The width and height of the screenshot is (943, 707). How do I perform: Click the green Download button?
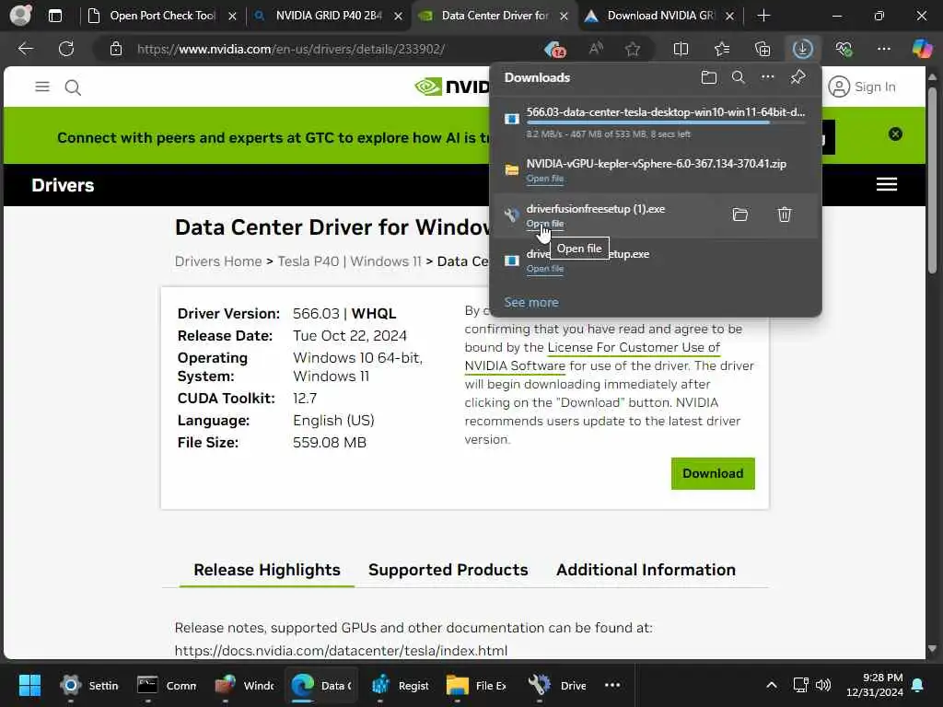point(713,474)
